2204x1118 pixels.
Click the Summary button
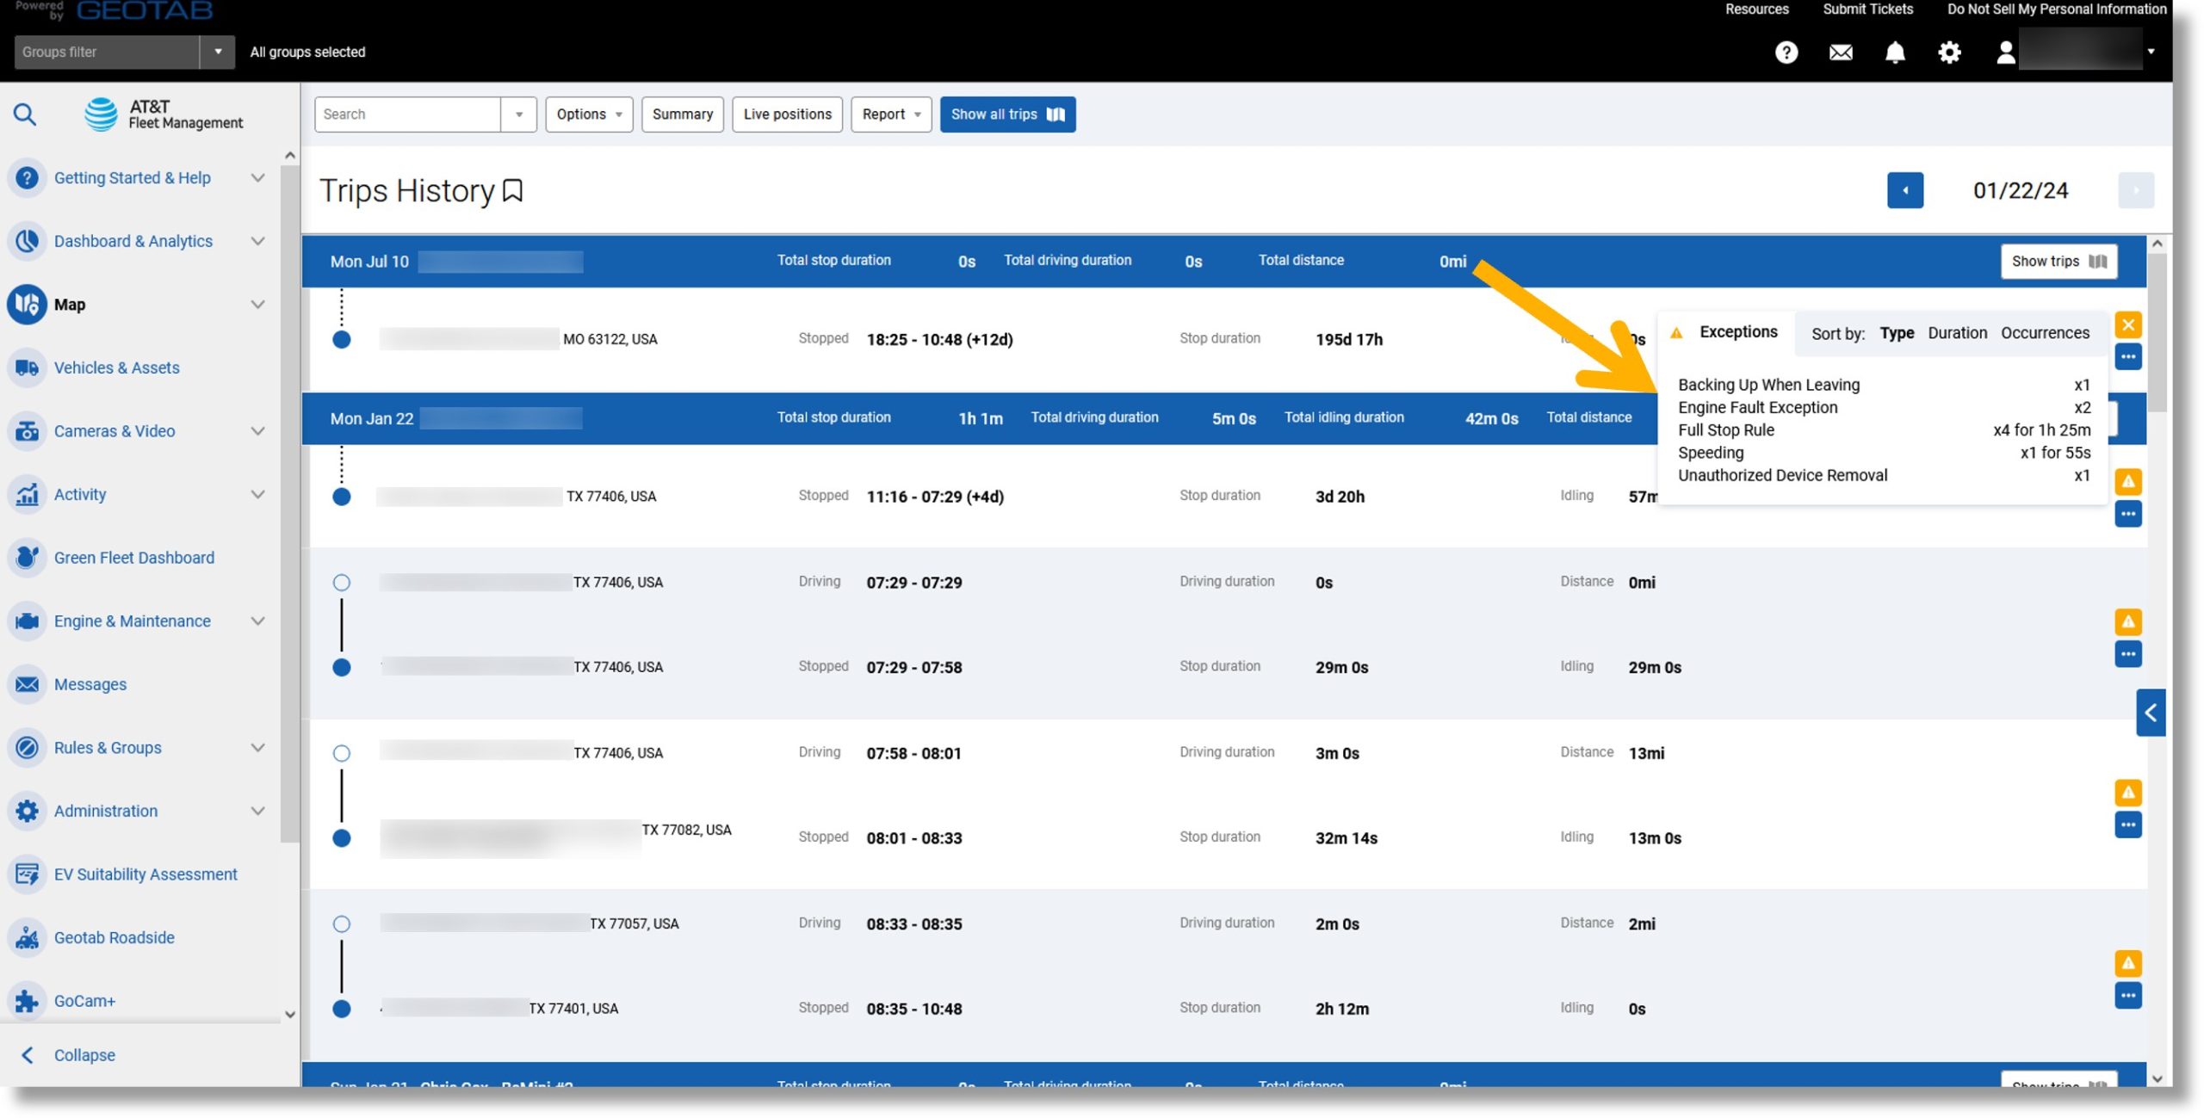point(682,114)
